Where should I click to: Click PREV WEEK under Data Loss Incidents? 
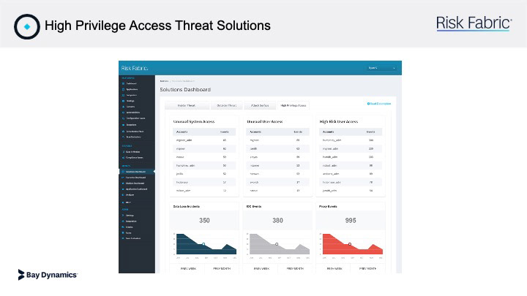tap(188, 268)
